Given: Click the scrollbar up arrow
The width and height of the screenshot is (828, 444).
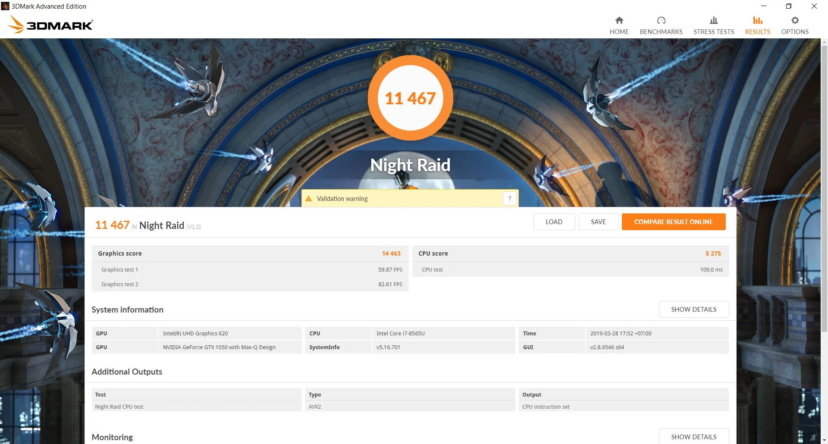Looking at the screenshot, I should (824, 42).
